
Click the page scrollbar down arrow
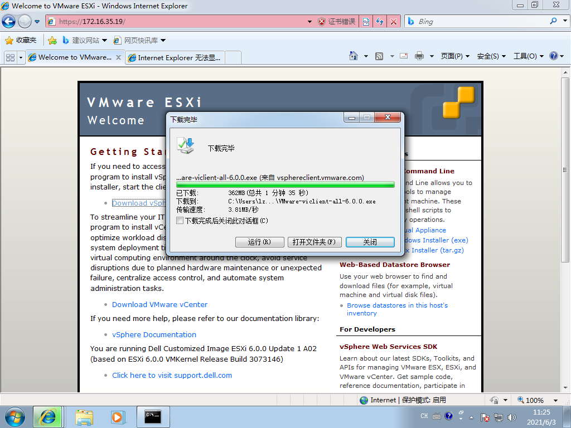click(565, 388)
